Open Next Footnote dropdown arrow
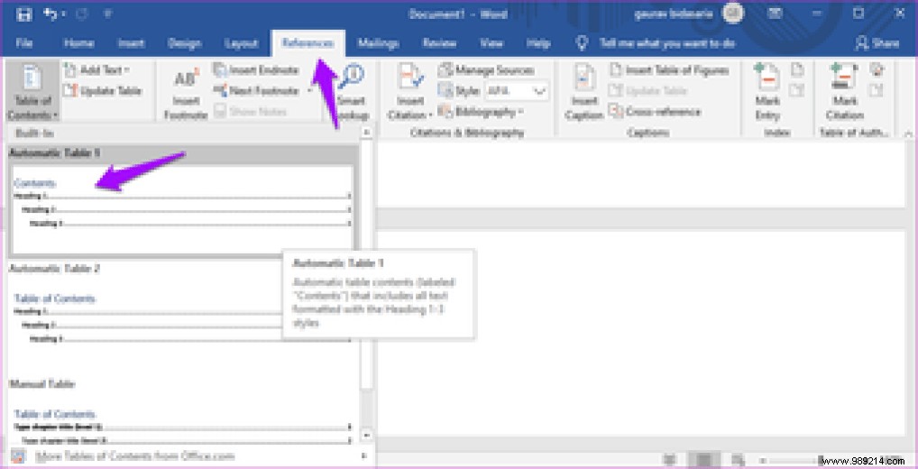 [x=310, y=91]
